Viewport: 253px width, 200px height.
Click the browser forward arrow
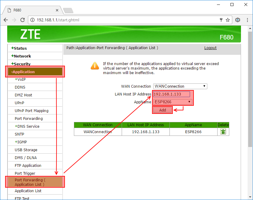point(14,20)
